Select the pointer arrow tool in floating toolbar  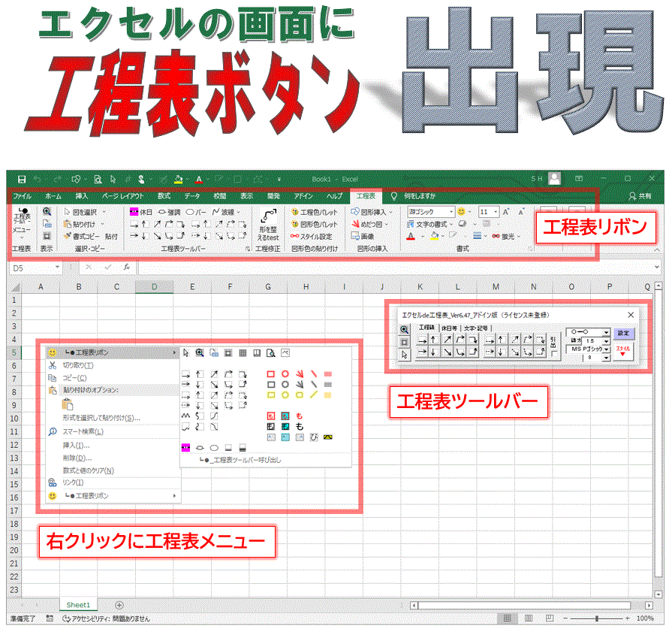(404, 355)
